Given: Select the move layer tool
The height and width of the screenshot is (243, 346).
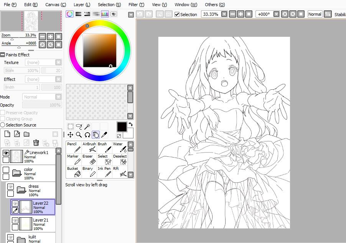Looking at the screenshot, I should (x=71, y=135).
